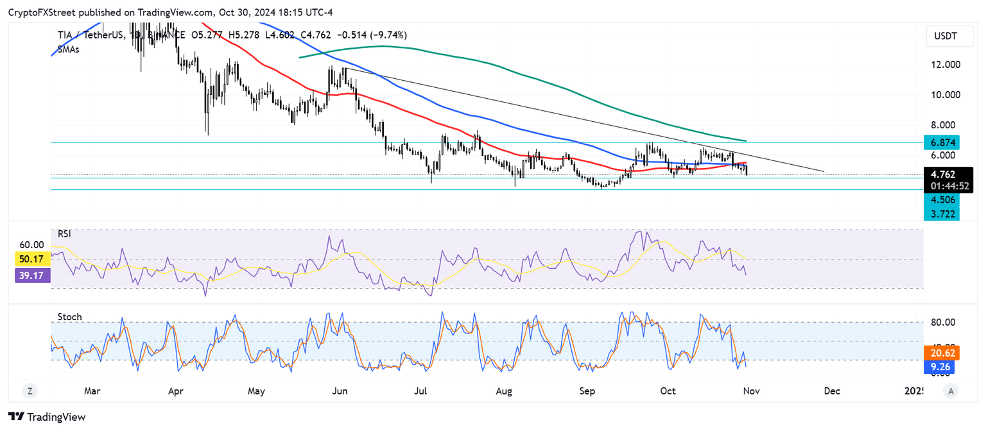Click the Oct date on time axis
986x431 pixels.
tap(668, 391)
